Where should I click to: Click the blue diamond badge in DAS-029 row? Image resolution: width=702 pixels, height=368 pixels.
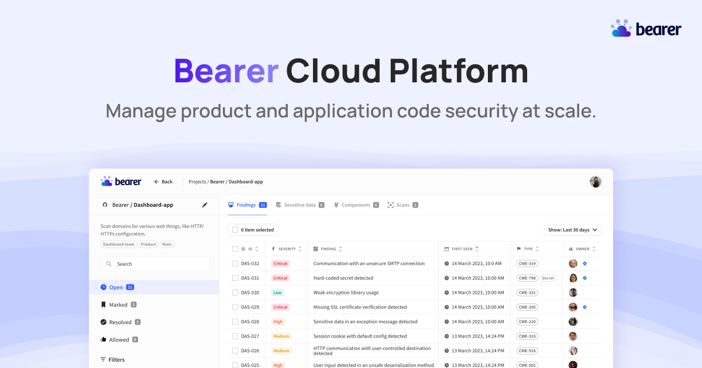(x=584, y=307)
